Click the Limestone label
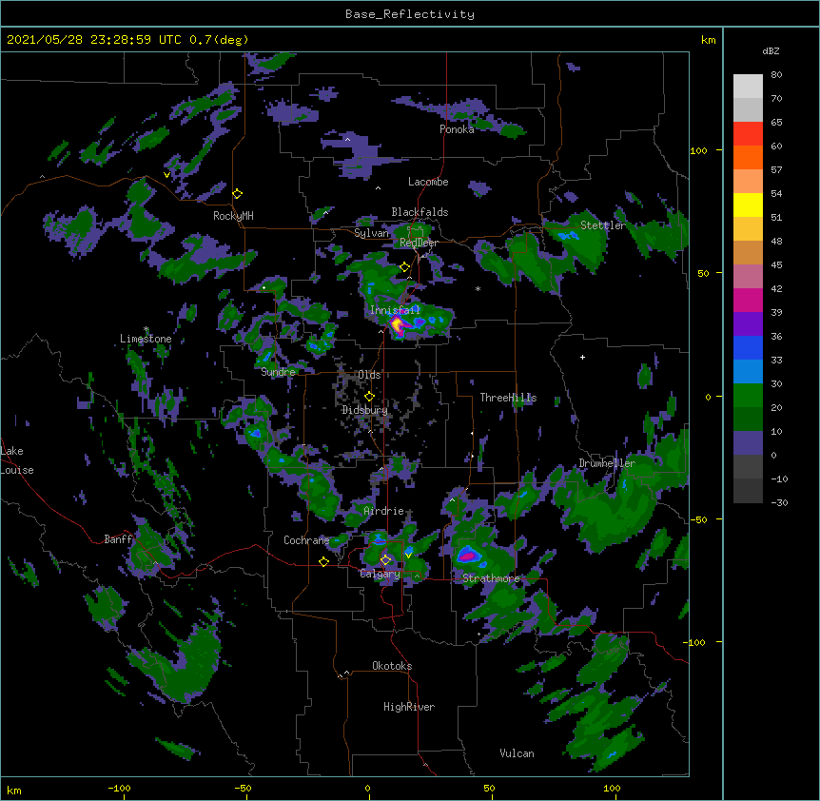The width and height of the screenshot is (820, 801). tap(146, 339)
